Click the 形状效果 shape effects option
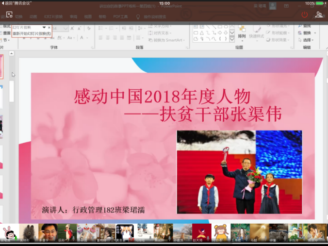The height and width of the screenshot is (246, 328). click(x=279, y=40)
